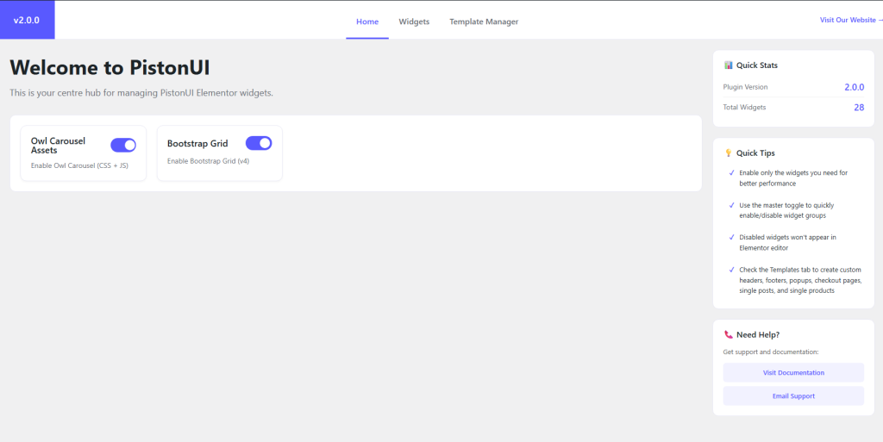Click 'Get support and documentation:' text
The image size is (883, 442).
pyautogui.click(x=770, y=352)
